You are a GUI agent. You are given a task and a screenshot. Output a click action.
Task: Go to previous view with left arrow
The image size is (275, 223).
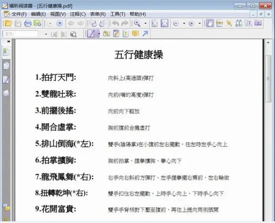coord(71,23)
